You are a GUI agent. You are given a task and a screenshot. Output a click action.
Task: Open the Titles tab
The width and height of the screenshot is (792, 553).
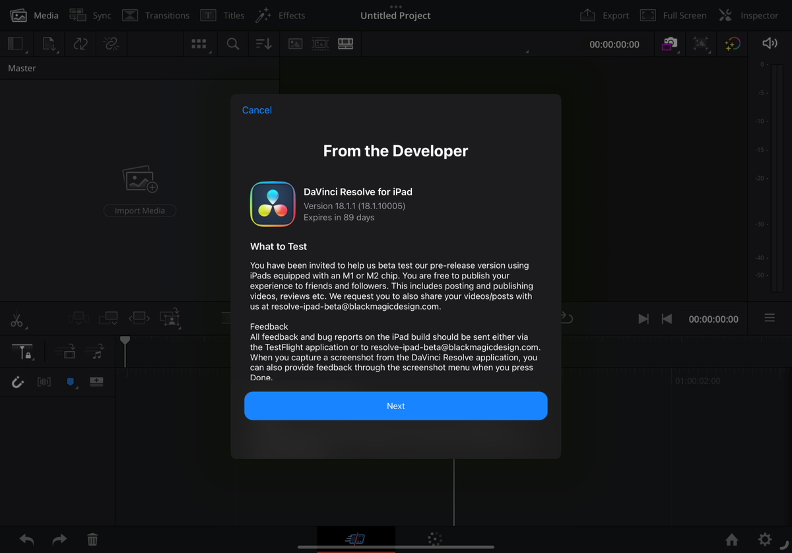[x=222, y=15]
